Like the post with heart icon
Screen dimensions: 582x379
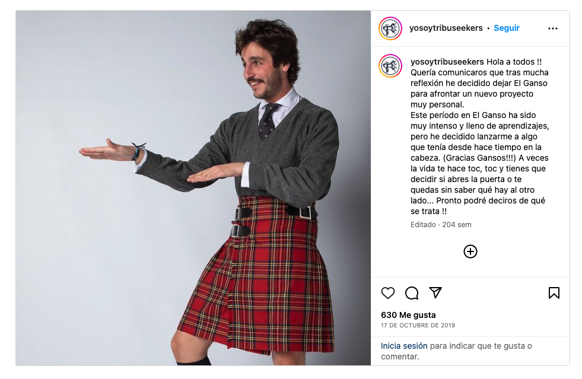388,293
